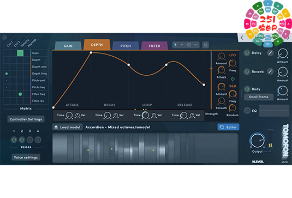Enable Voice 4 power button
292x198 pixels.
click(38, 140)
